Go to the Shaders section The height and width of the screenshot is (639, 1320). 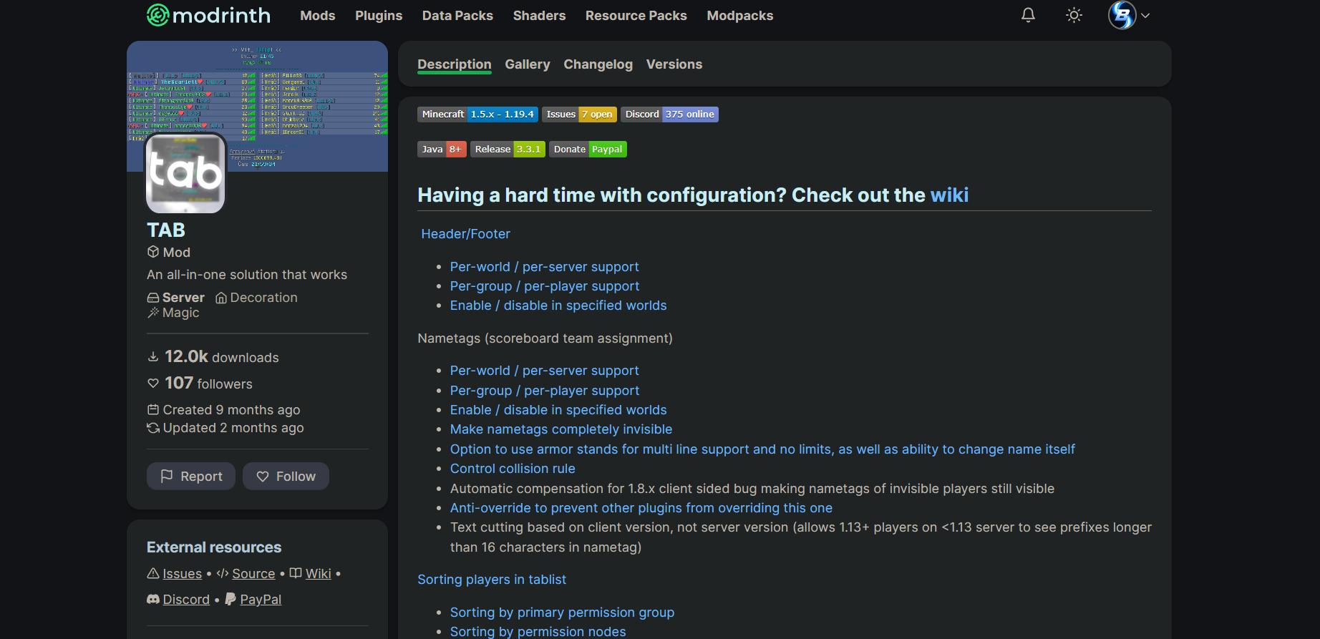(539, 16)
